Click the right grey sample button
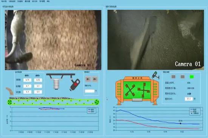Image resolution: width=208 pixels, height=138 pixels. click(95, 79)
